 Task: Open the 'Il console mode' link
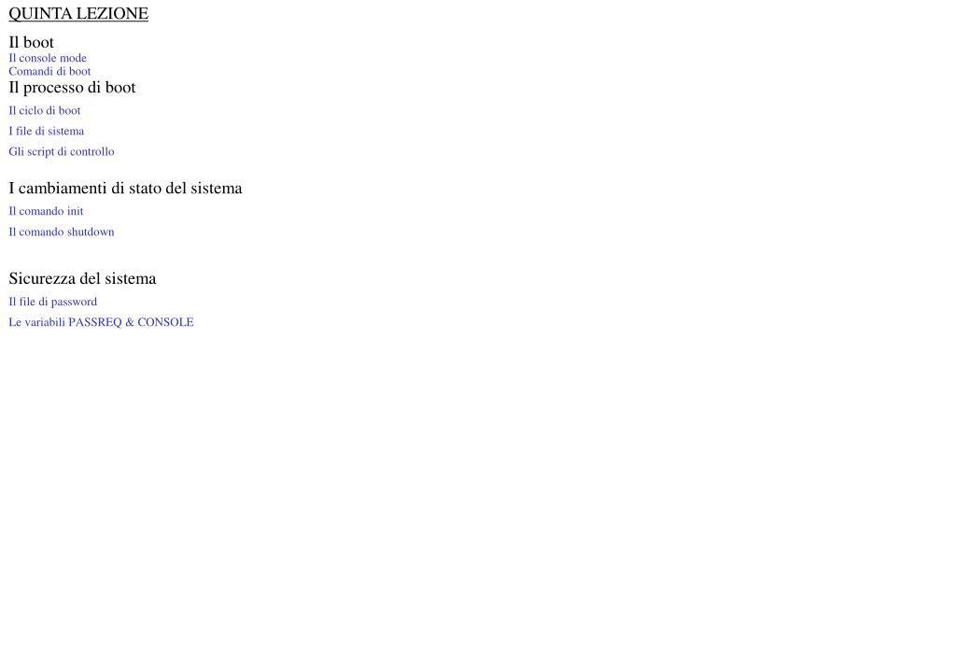[x=48, y=58]
